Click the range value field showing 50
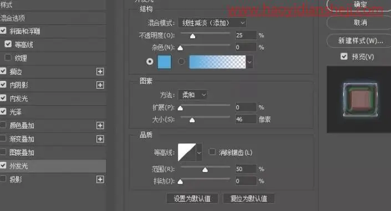The height and width of the screenshot is (211, 391). click(x=246, y=169)
